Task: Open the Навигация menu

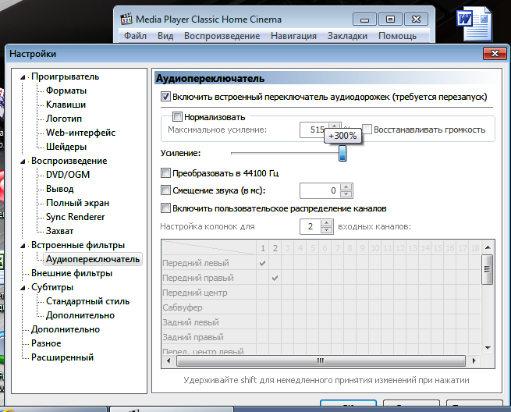Action: [x=293, y=36]
